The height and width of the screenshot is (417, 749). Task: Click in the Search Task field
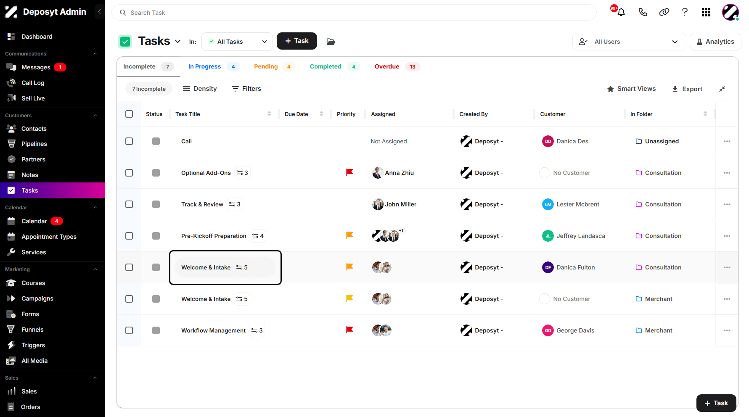tap(354, 13)
